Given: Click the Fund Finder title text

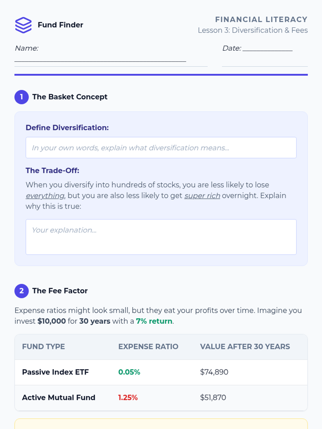Looking at the screenshot, I should [x=60, y=25].
